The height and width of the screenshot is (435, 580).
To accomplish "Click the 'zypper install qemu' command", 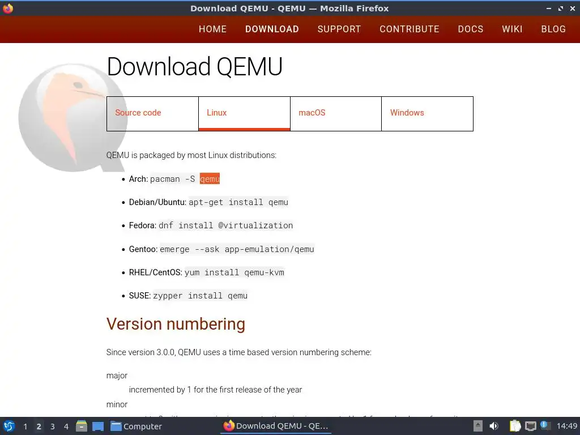I will tap(200, 296).
